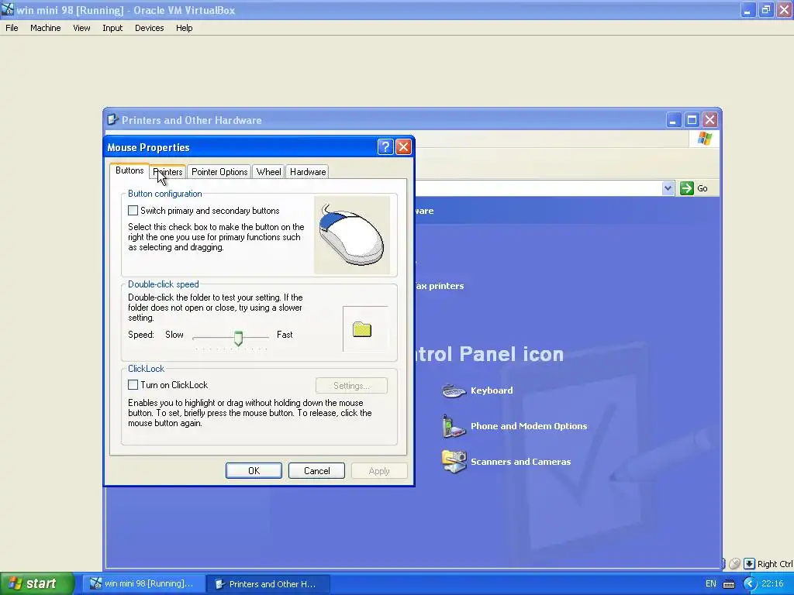Screen dimensions: 794x595
Task: Click the taskbar clock 22:16
Action: pyautogui.click(x=773, y=584)
